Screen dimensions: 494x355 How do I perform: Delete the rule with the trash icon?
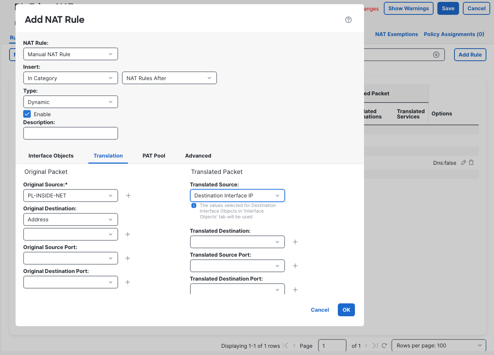[471, 163]
